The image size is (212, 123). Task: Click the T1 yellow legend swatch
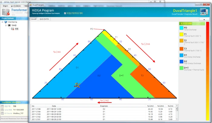click(x=181, y=34)
